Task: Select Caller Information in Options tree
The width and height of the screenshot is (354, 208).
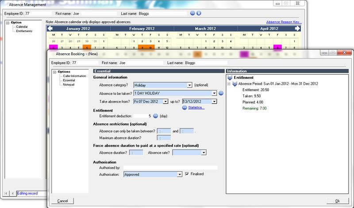Action: pyautogui.click(x=74, y=76)
